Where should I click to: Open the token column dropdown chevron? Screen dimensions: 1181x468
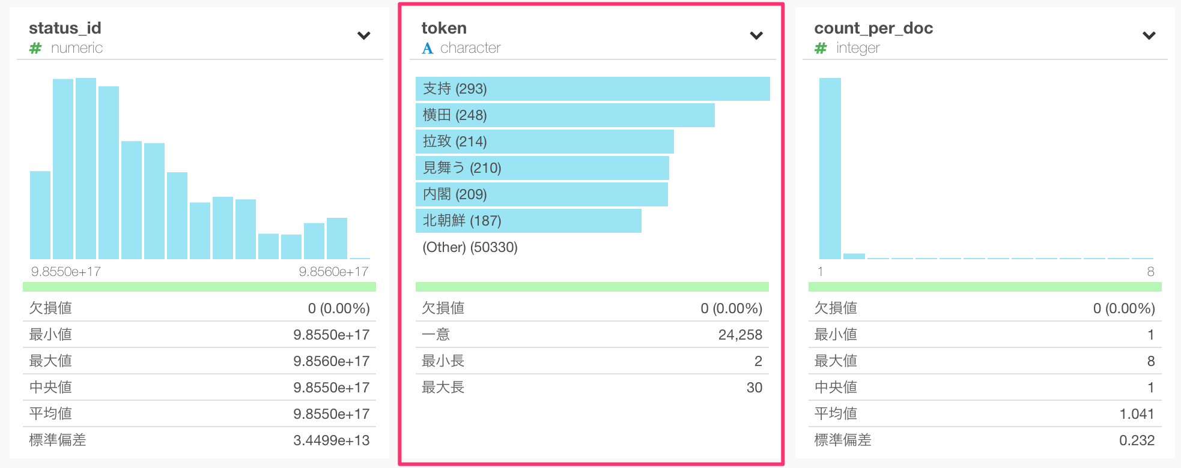pos(756,35)
